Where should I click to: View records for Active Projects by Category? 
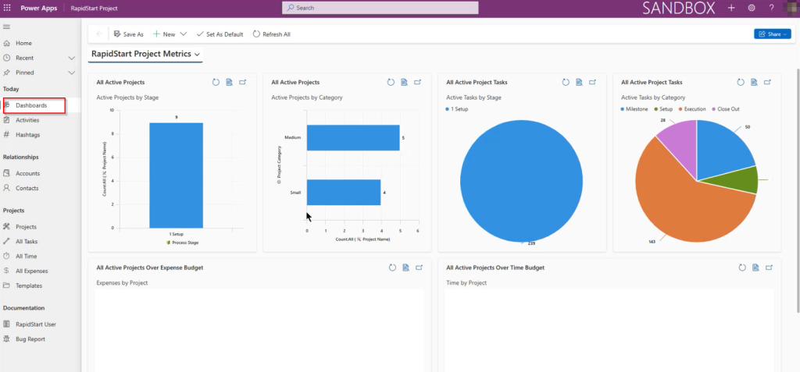click(x=404, y=82)
